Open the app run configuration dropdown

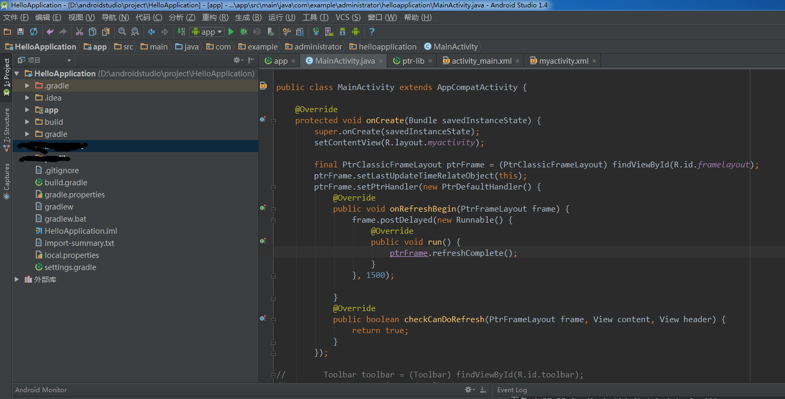207,32
